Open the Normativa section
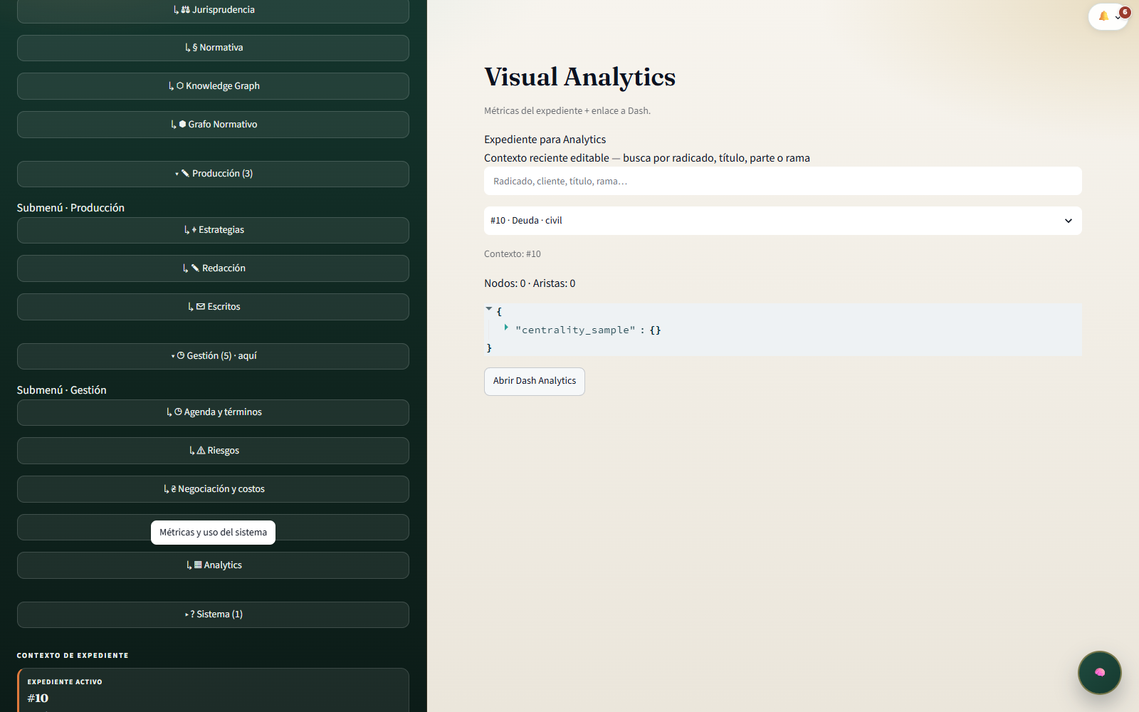 pyautogui.click(x=213, y=48)
